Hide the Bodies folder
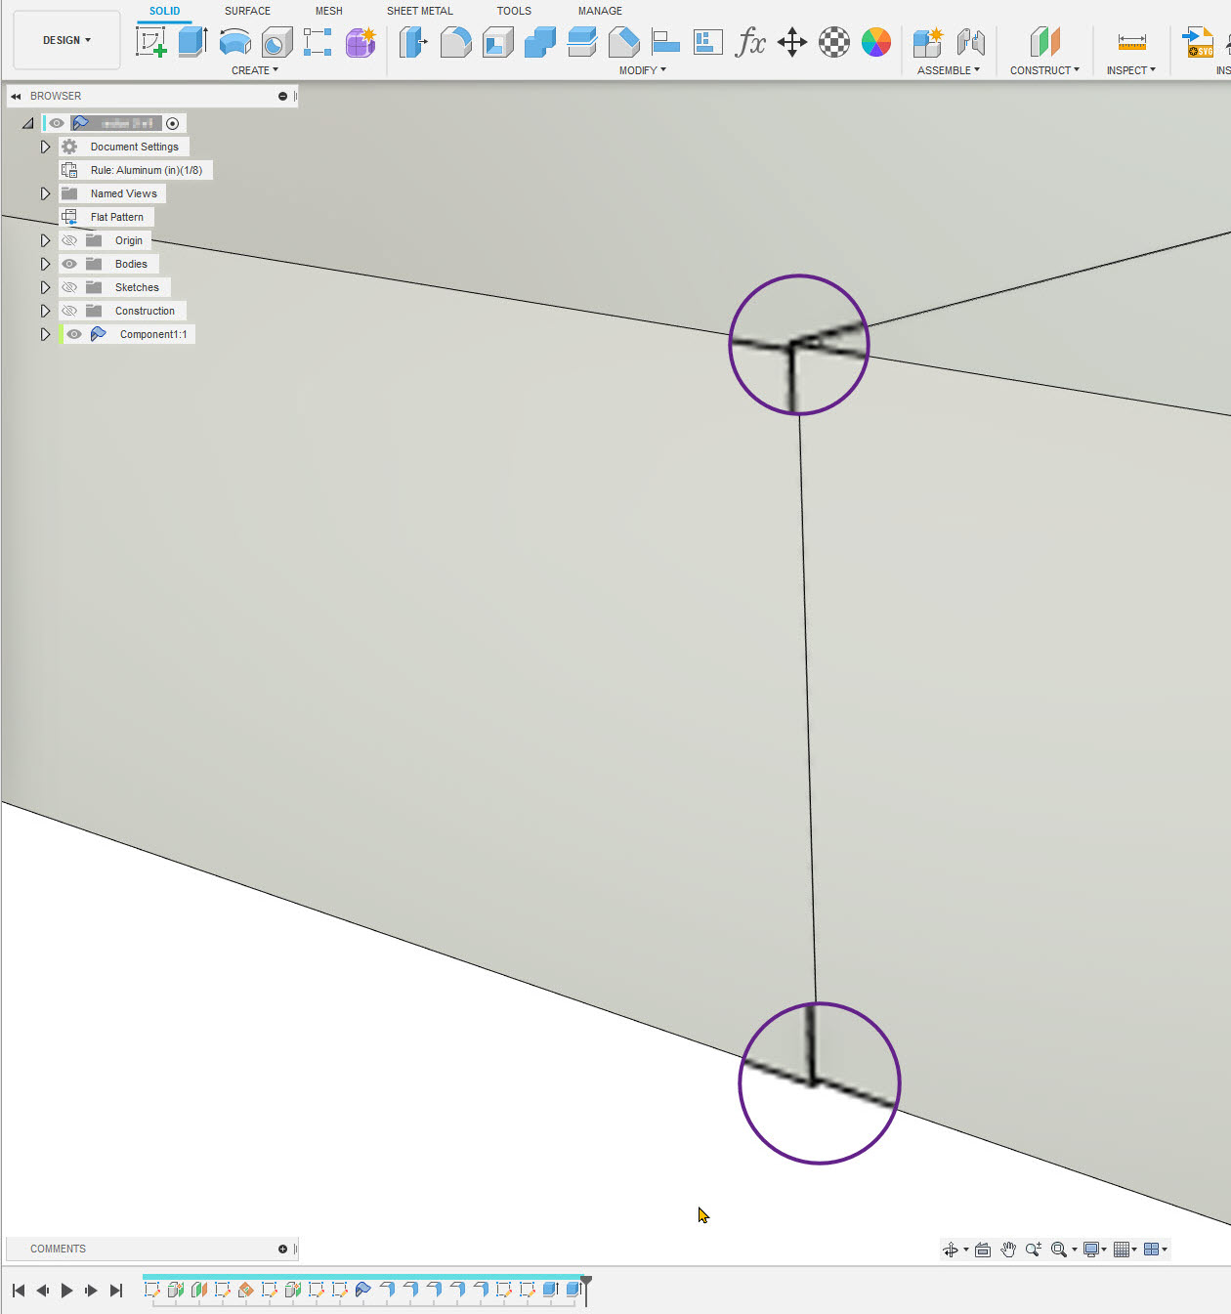 coord(69,263)
